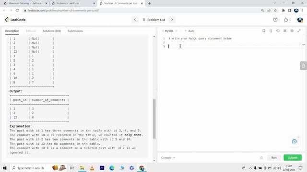The width and height of the screenshot is (307, 172).
Task: Switch to the Description tab
Action: [x=12, y=31]
